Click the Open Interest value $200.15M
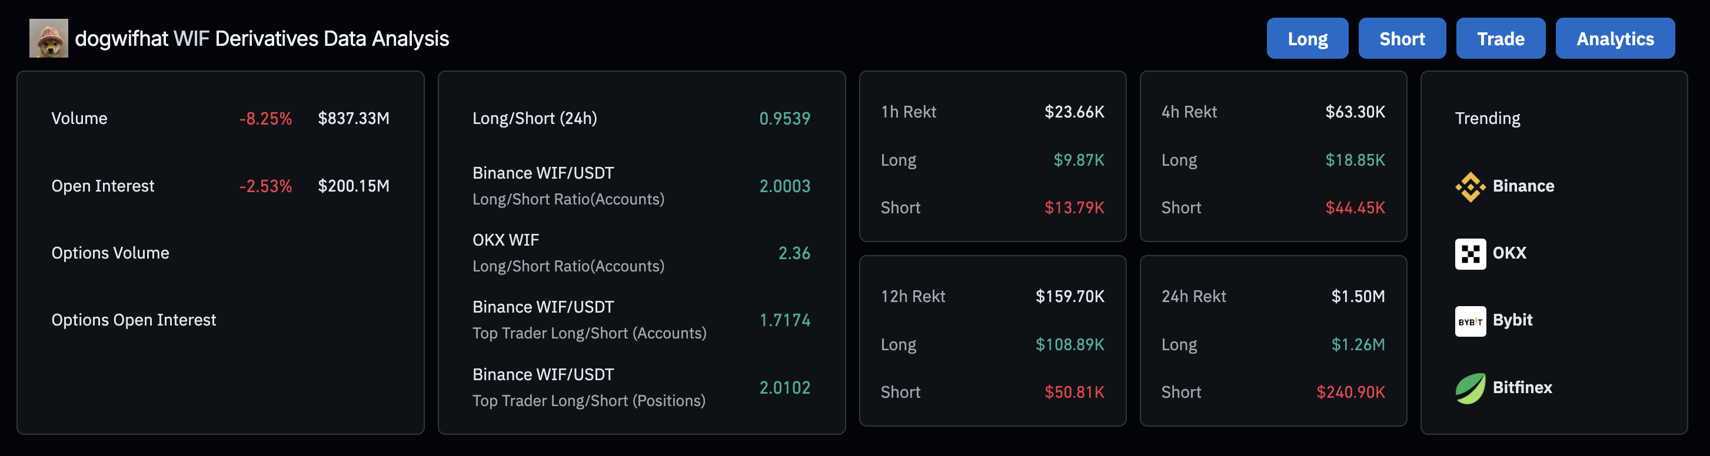This screenshot has width=1710, height=456. click(x=354, y=186)
